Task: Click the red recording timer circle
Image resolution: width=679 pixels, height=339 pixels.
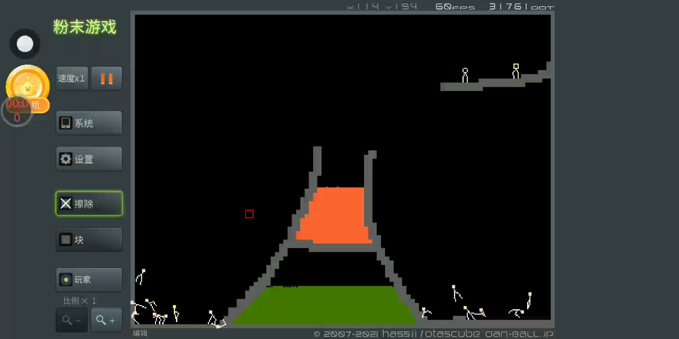Action: (x=17, y=112)
